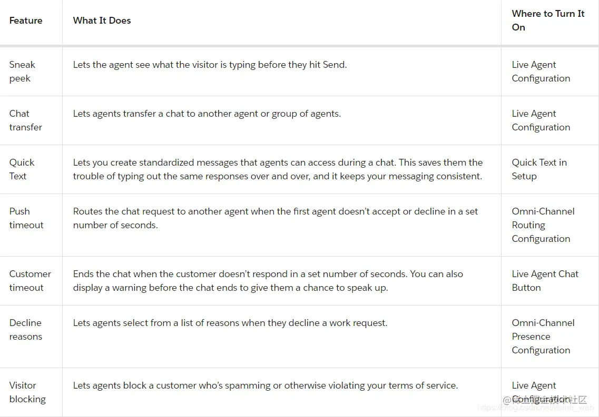This screenshot has height=417, width=599.
Task: Select the Push timeout feature cell
Action: pyautogui.click(x=26, y=218)
